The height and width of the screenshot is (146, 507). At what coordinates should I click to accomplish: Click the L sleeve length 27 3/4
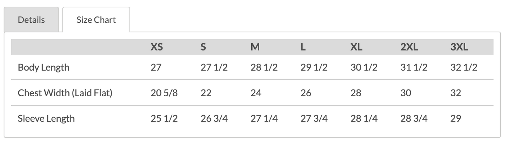point(314,118)
